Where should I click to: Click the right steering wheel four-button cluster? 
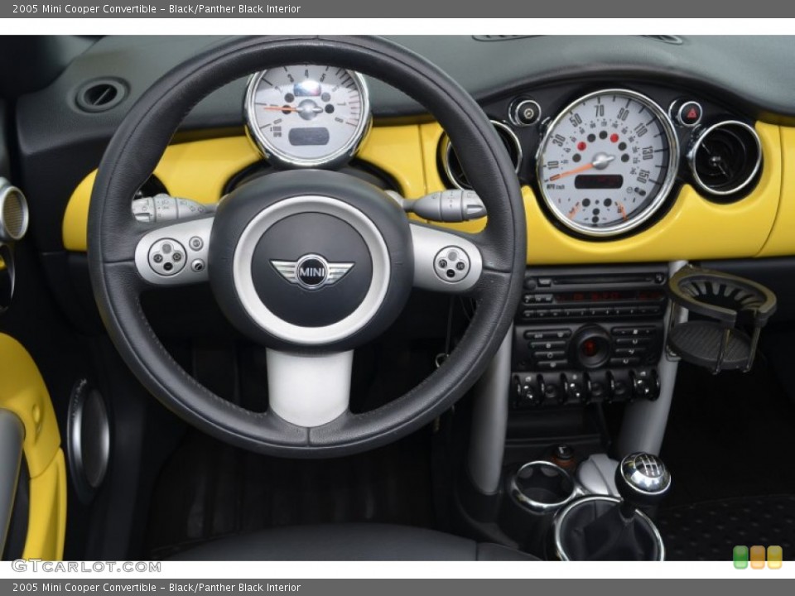pyautogui.click(x=451, y=264)
